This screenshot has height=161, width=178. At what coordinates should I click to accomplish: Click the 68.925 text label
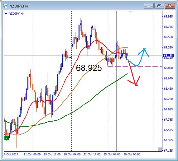(89, 68)
